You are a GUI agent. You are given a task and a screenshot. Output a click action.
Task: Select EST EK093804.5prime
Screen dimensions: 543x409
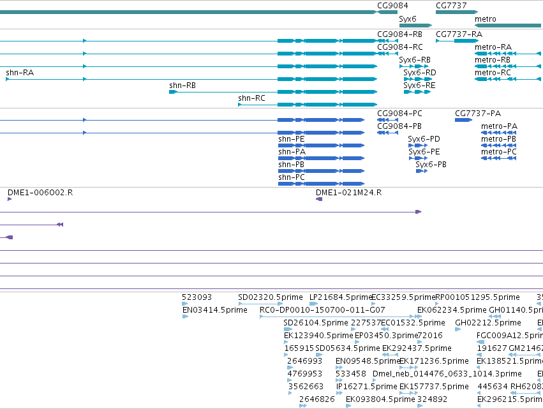pos(348,406)
